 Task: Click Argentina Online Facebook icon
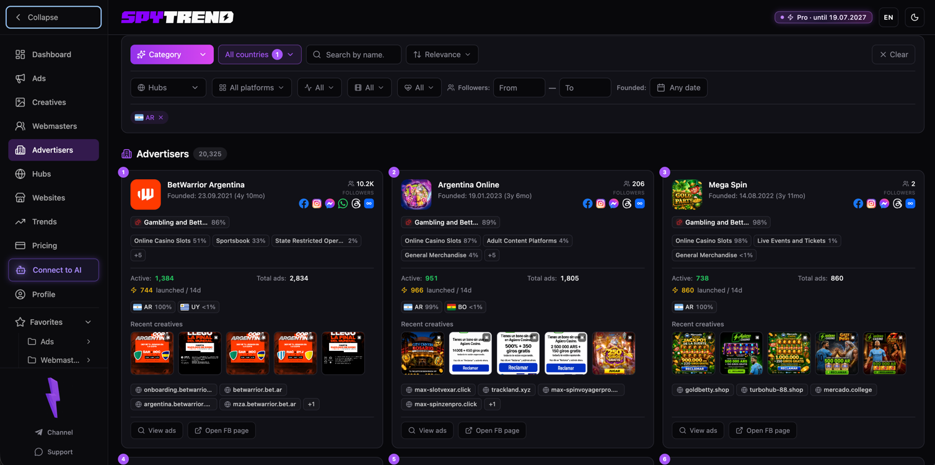(587, 203)
